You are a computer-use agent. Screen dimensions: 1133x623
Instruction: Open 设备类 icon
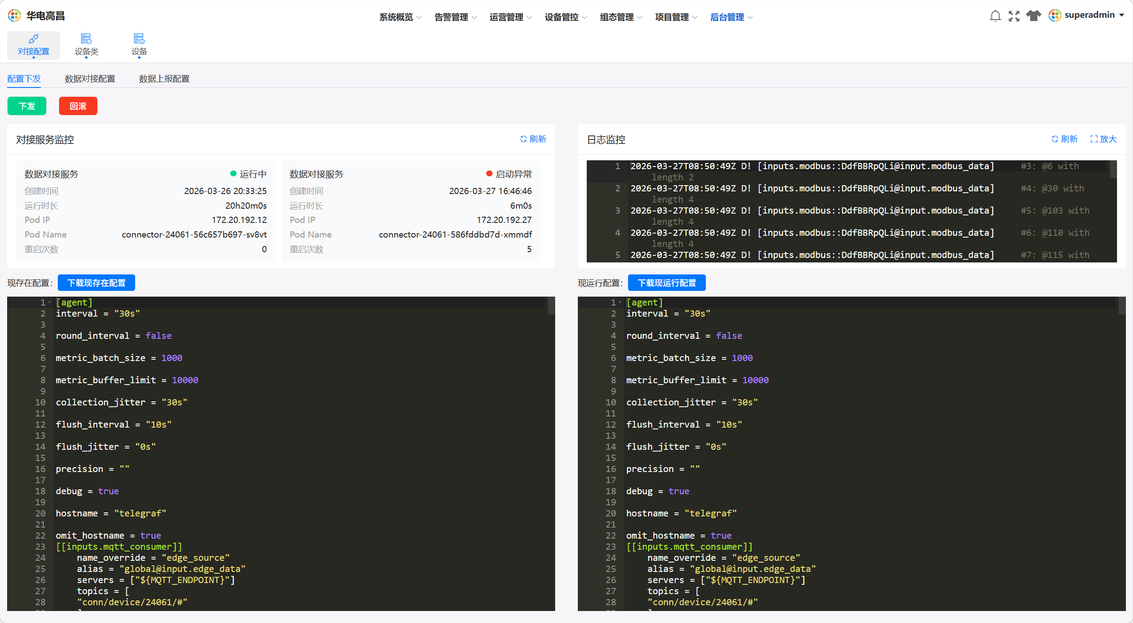86,45
